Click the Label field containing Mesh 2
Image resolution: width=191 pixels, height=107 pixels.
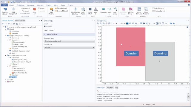[72, 30]
